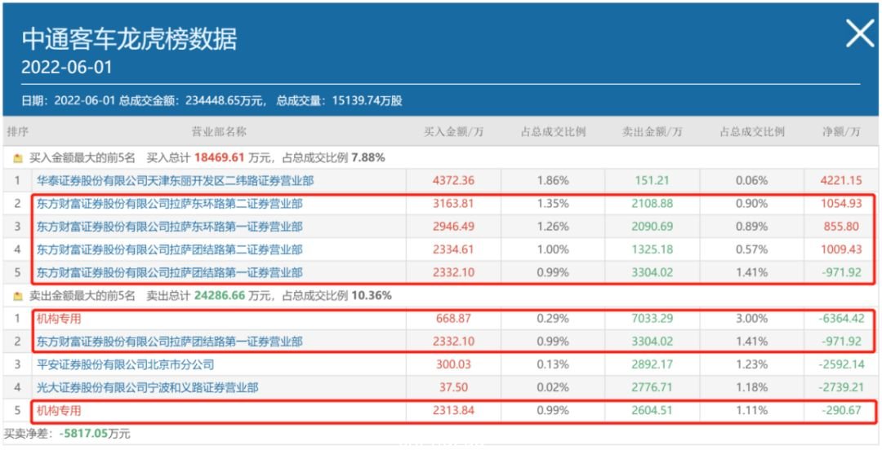Select buy amount 2334.61 cell
882x450 pixels.
pos(453,250)
